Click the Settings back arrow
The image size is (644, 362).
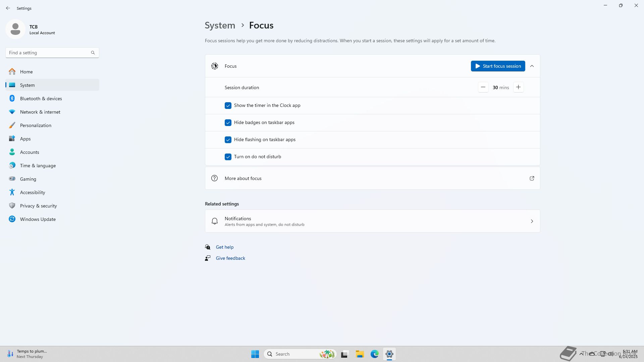click(x=8, y=8)
